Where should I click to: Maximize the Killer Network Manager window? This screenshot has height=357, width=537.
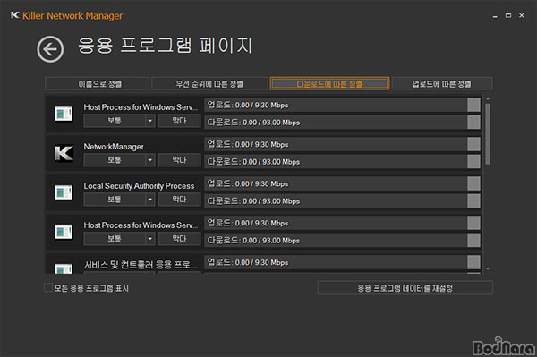(508, 15)
